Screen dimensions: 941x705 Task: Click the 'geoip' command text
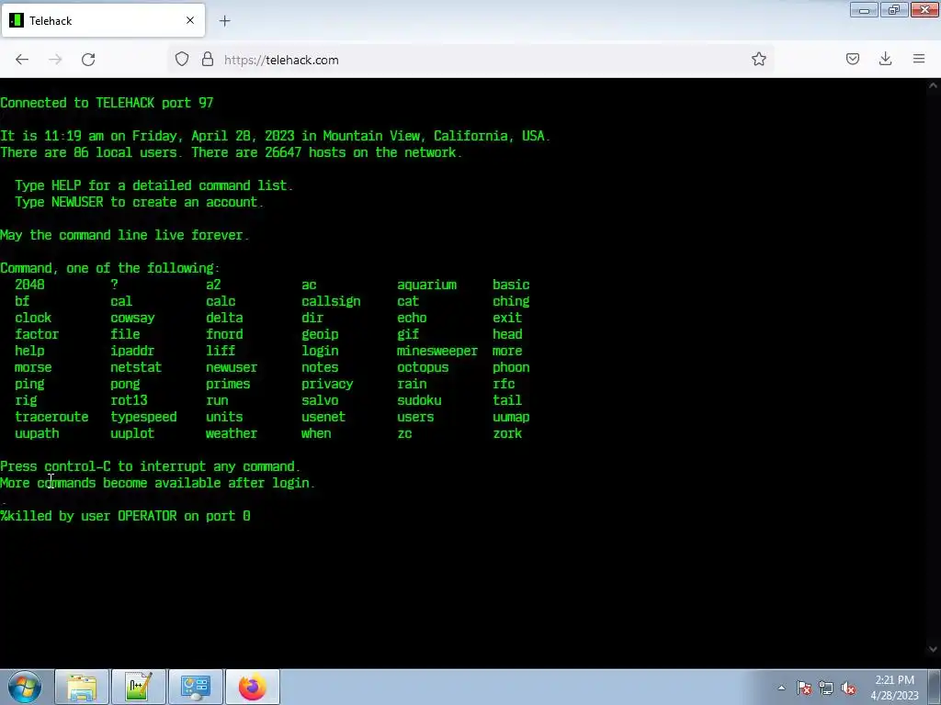pyautogui.click(x=320, y=334)
